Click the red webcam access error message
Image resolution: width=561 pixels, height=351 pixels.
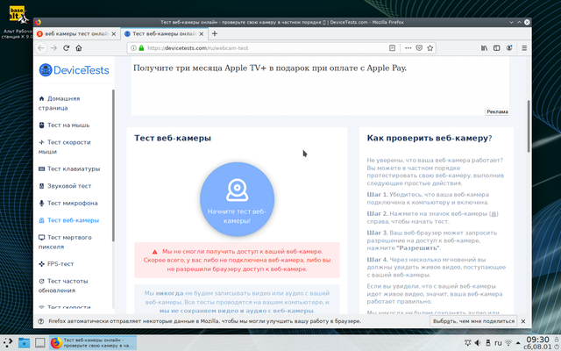click(x=237, y=260)
